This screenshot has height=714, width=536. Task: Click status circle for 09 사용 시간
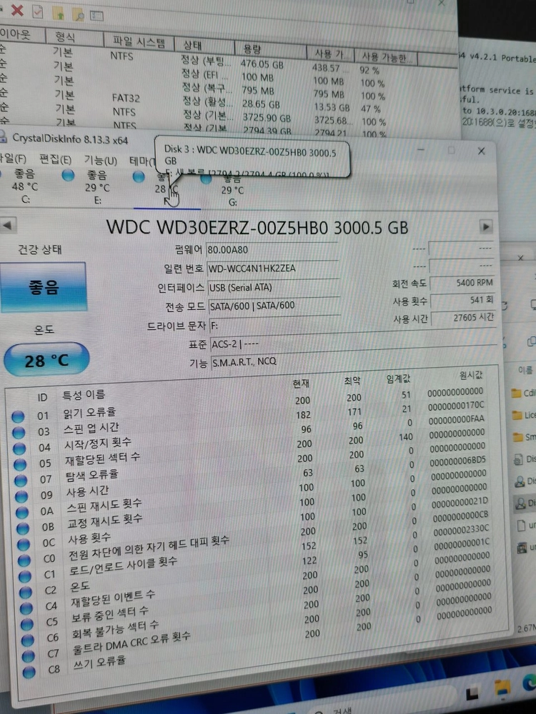(x=21, y=496)
